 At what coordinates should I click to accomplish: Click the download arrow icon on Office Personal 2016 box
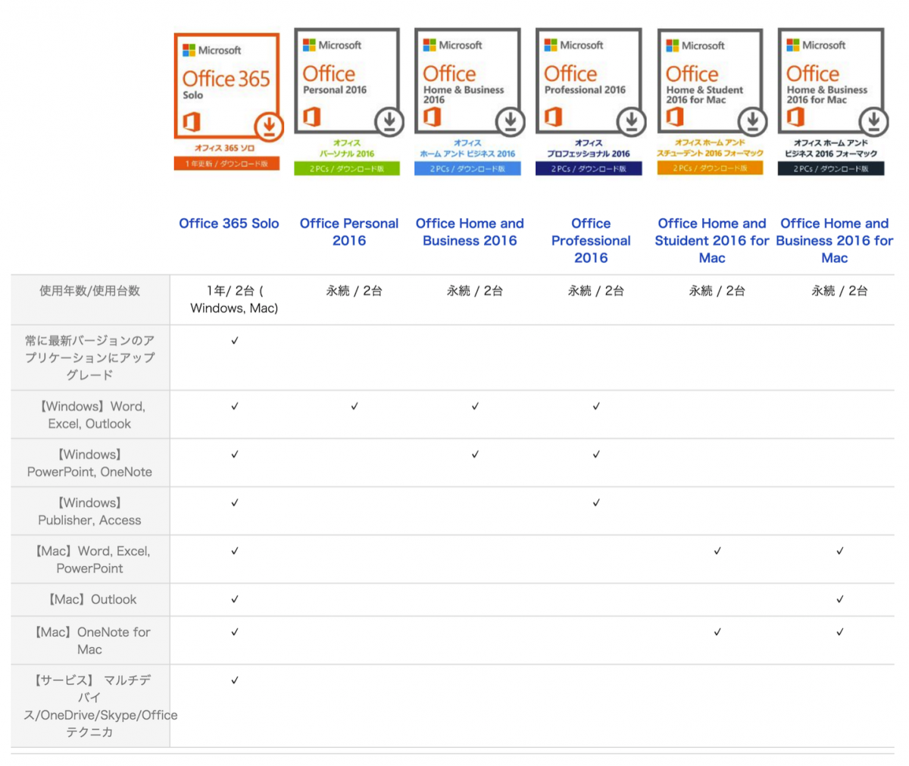point(389,120)
